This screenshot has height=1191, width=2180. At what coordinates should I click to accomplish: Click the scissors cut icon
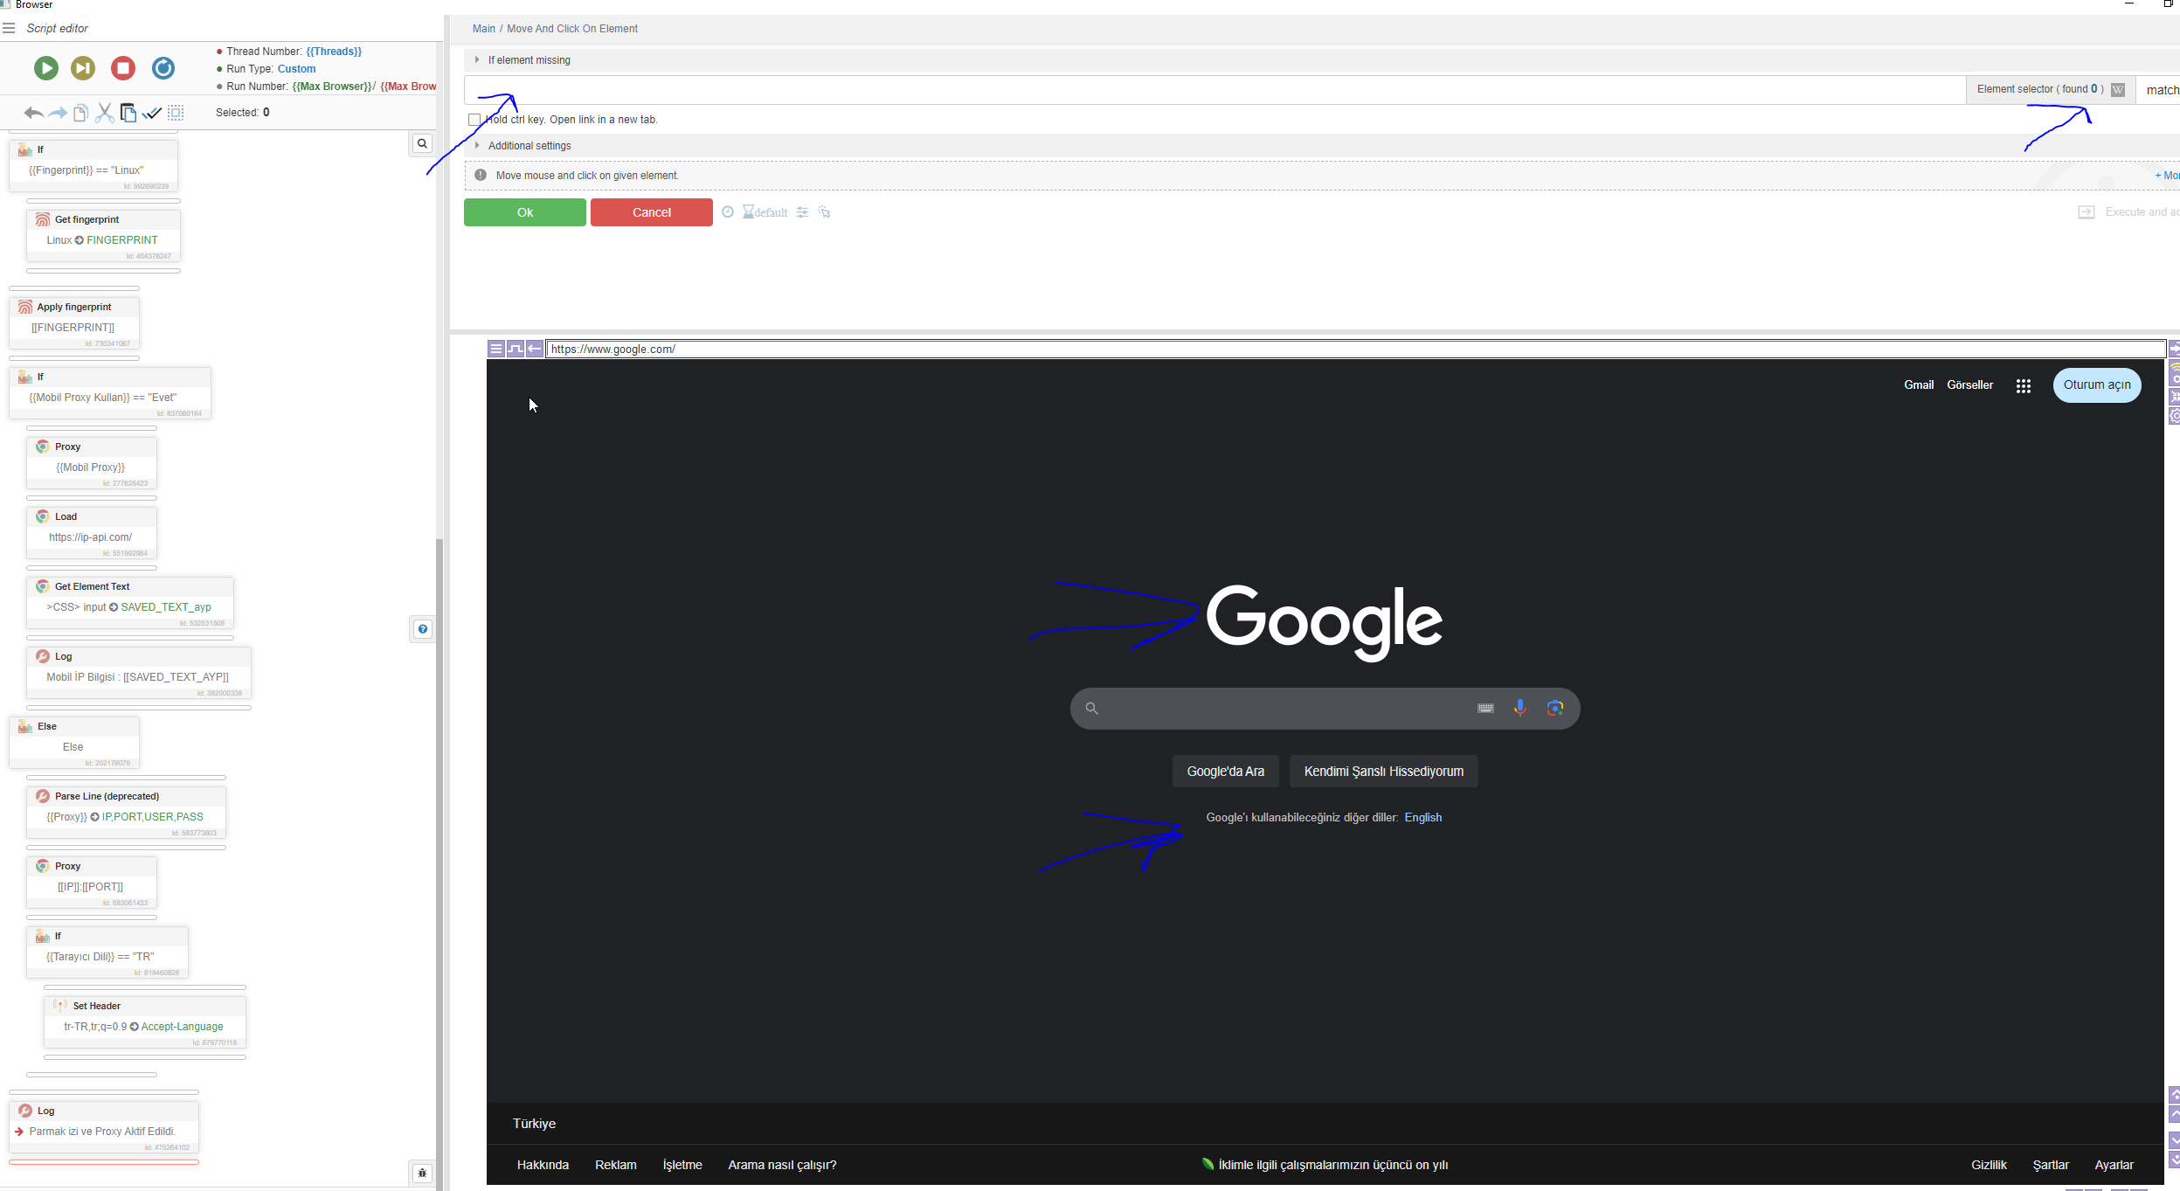pos(104,113)
